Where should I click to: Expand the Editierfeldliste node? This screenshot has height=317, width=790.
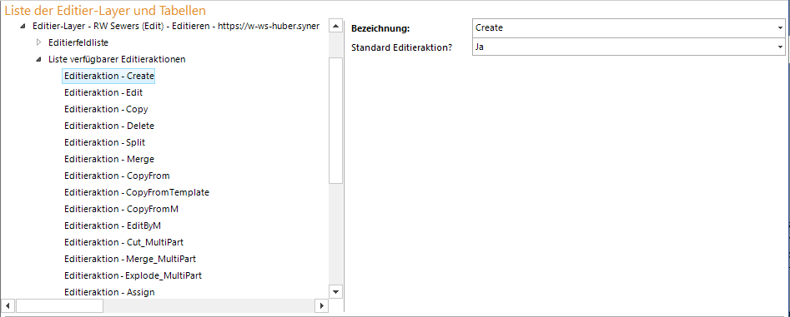pyautogui.click(x=39, y=42)
